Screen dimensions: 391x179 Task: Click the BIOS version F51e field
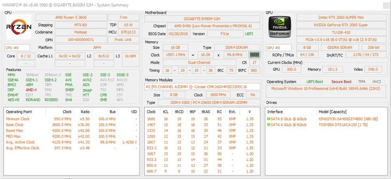(x=225, y=34)
